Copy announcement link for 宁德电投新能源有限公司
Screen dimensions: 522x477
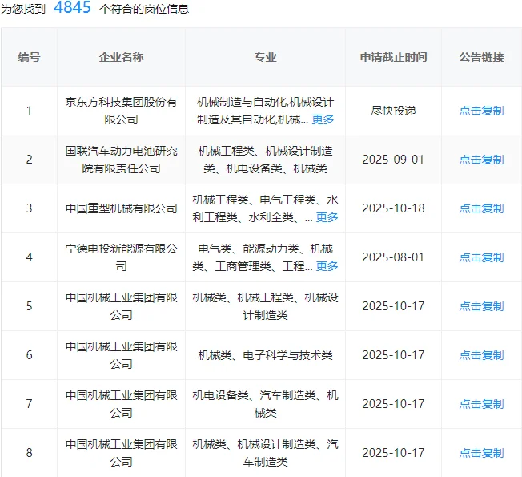coord(481,257)
